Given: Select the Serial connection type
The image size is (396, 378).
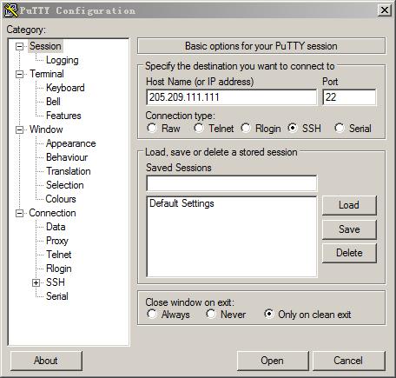Looking at the screenshot, I should point(340,128).
